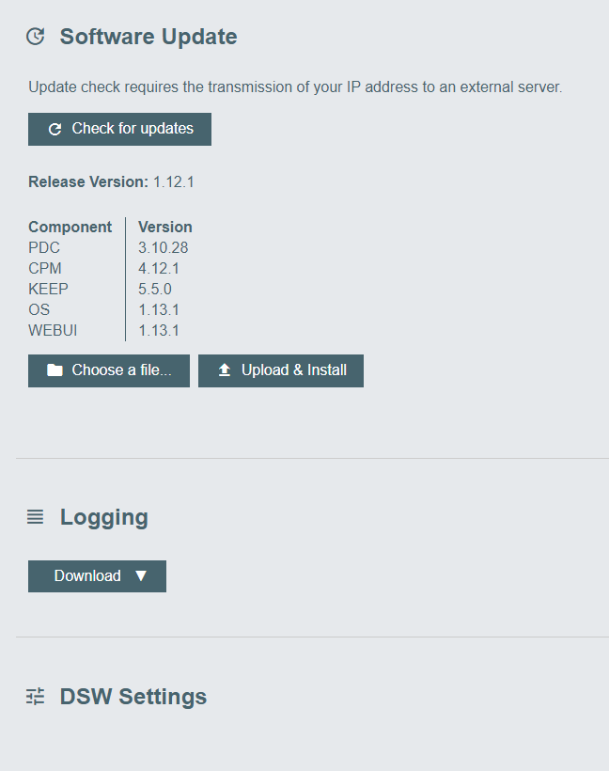Open the Download logging menu by its label
The height and width of the screenshot is (771, 609).
click(x=87, y=576)
